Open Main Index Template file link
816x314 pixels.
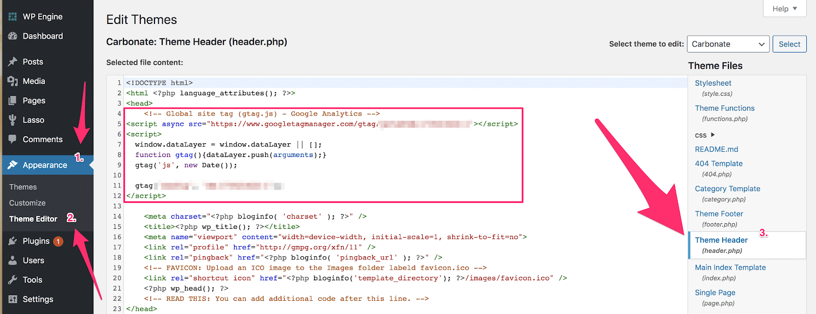coord(730,268)
